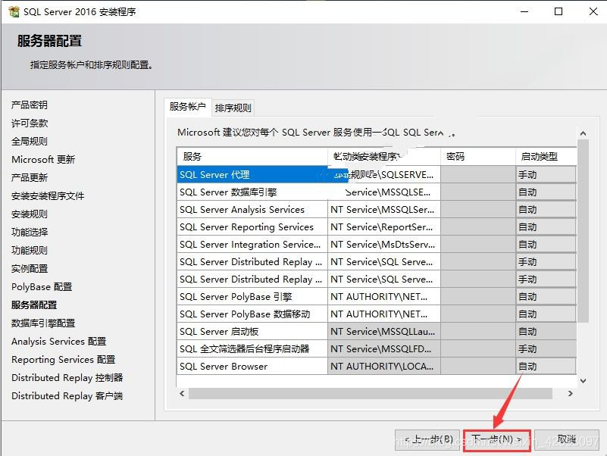This screenshot has width=607, height=456.
Task: Click the 服务 column header
Action: pos(252,156)
